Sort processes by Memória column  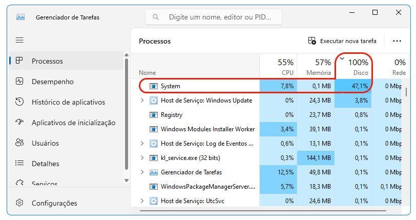point(316,66)
